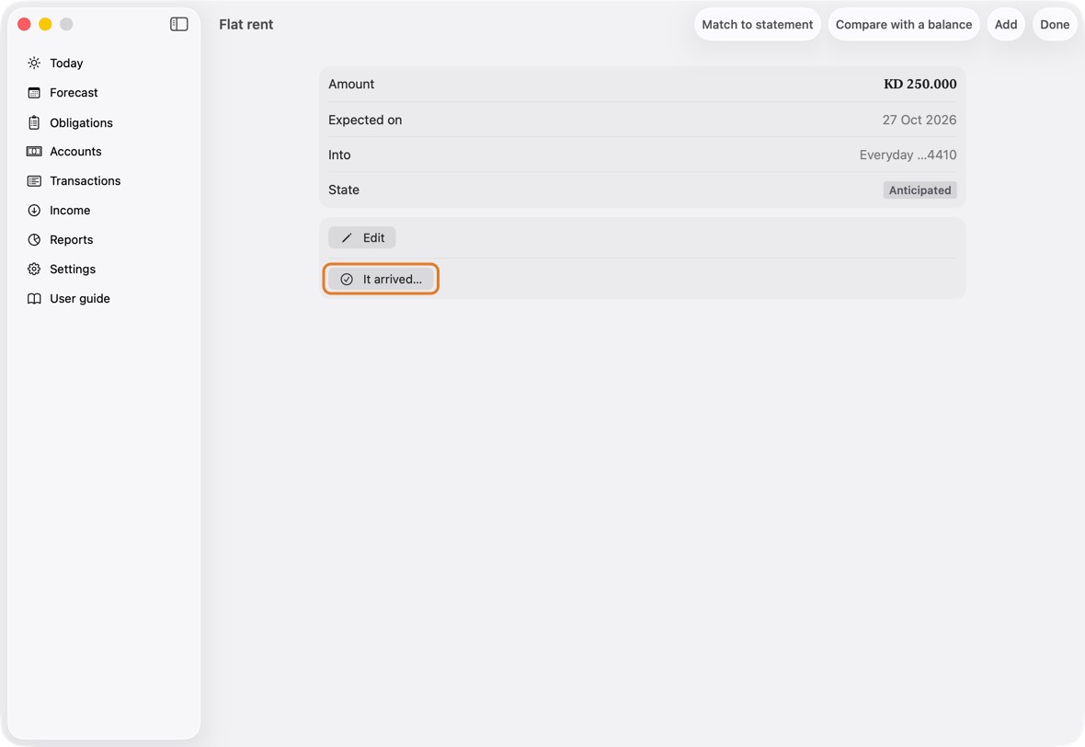The height and width of the screenshot is (747, 1085).
Task: Click Match to statement
Action: click(757, 24)
